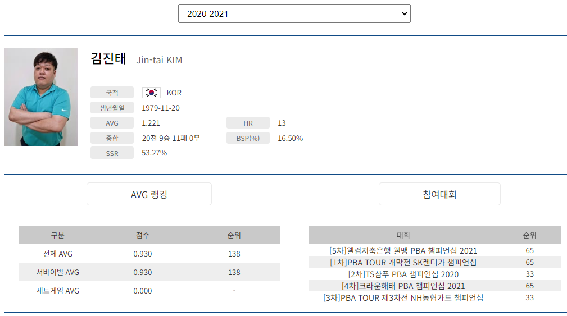The image size is (567, 316).
Task: Click the 순위 header in AVG table
Action: click(x=234, y=235)
